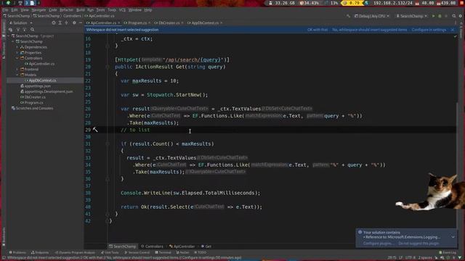
Task: Click the search magnifier in Solution explorer toolbar
Action: [32, 30]
